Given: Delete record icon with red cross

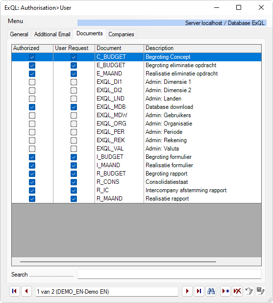Looking at the screenshot, I should (x=237, y=291).
